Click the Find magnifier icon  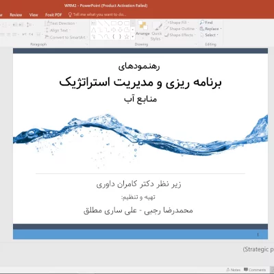tap(202, 23)
